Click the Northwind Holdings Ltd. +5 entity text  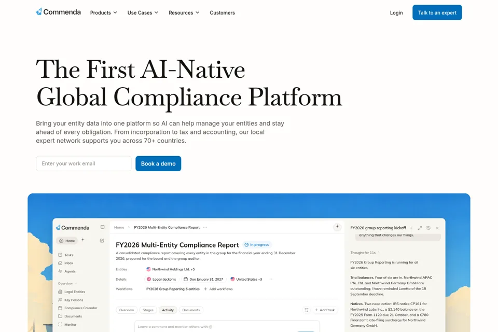point(173,269)
